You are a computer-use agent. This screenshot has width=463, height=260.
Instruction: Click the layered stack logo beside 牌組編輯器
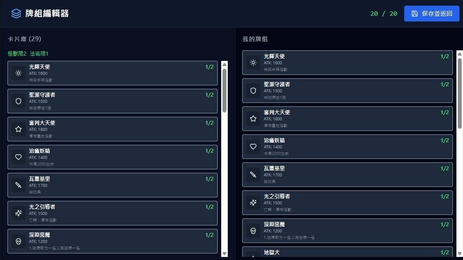click(x=16, y=14)
